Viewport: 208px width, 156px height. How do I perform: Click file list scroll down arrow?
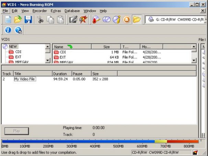pos(194,60)
